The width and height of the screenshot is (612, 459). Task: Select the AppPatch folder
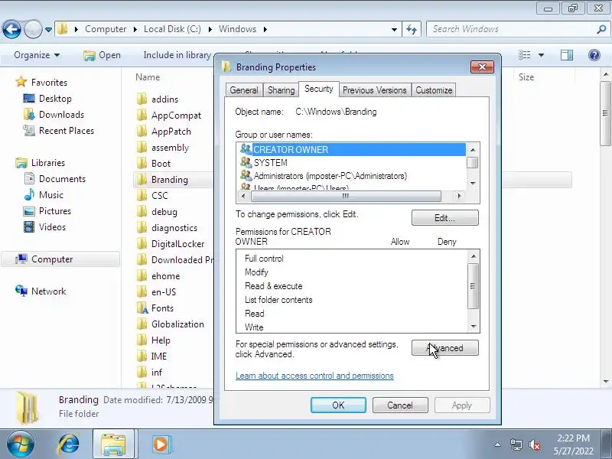tap(164, 132)
